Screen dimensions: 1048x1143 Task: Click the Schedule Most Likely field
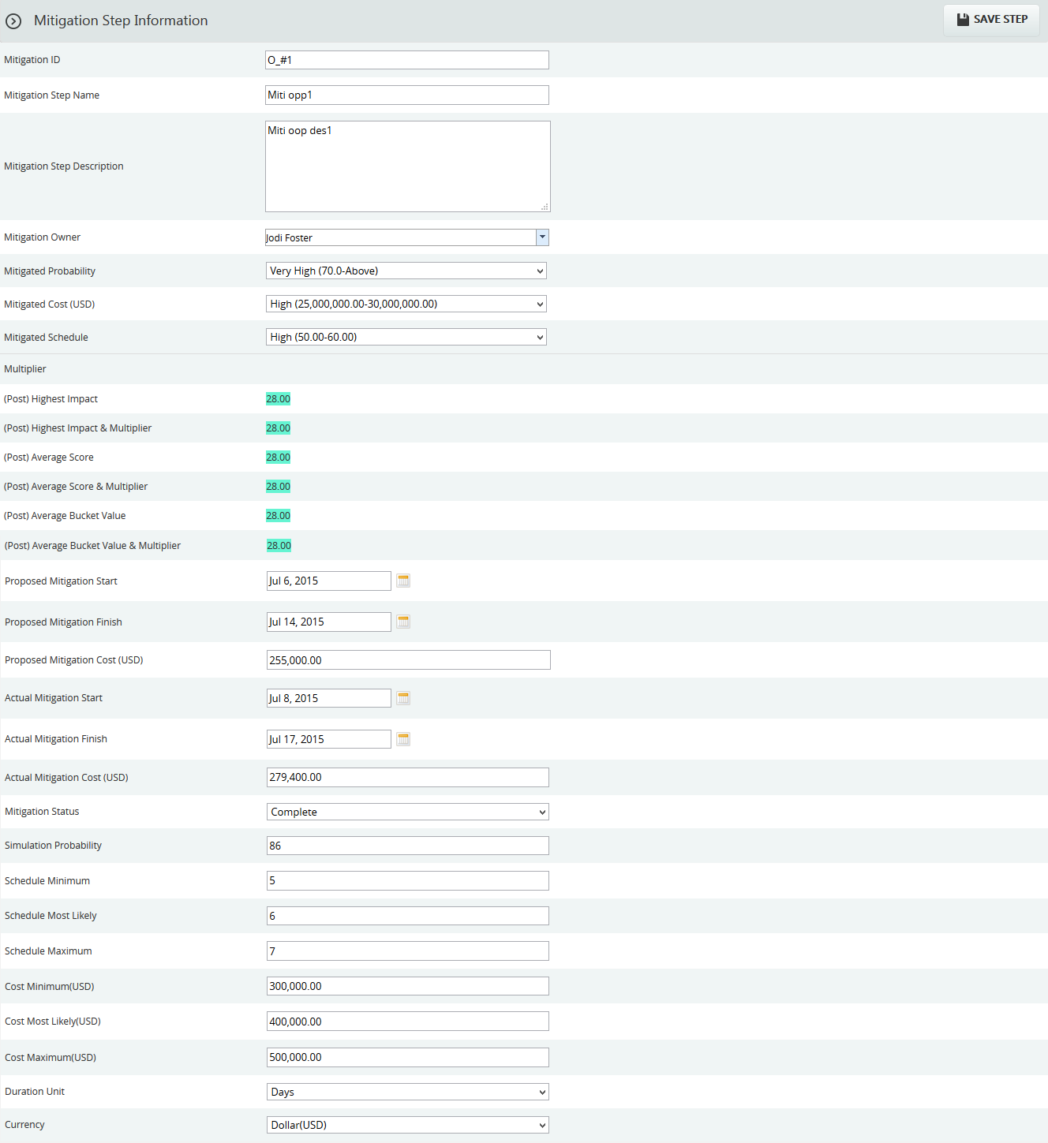click(x=407, y=916)
